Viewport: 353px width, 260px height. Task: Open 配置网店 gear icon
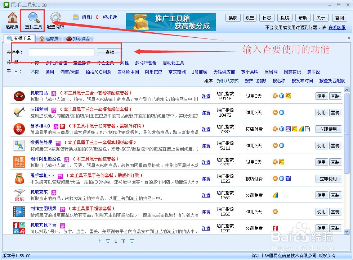pos(55,18)
